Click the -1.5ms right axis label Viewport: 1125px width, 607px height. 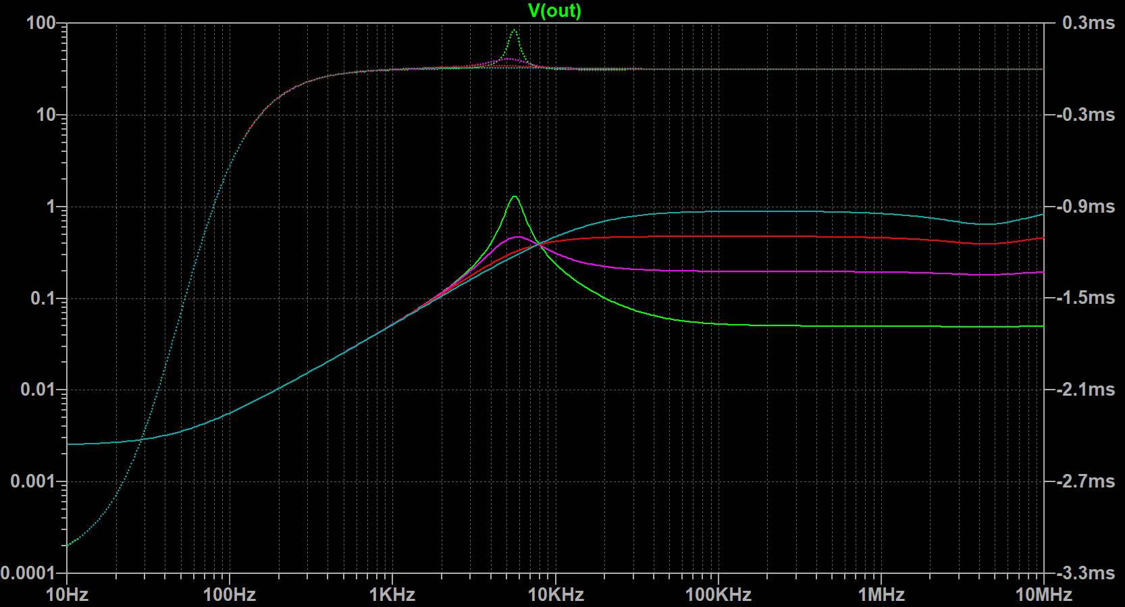(1085, 298)
